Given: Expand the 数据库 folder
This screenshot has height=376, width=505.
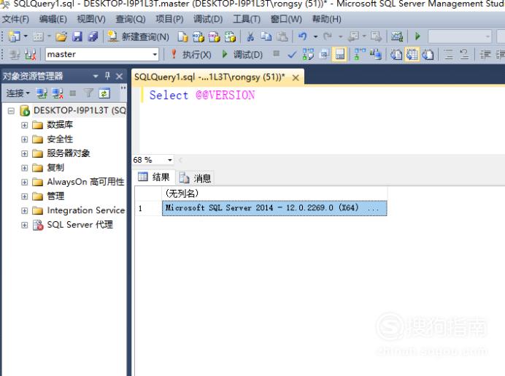Looking at the screenshot, I should pos(25,125).
